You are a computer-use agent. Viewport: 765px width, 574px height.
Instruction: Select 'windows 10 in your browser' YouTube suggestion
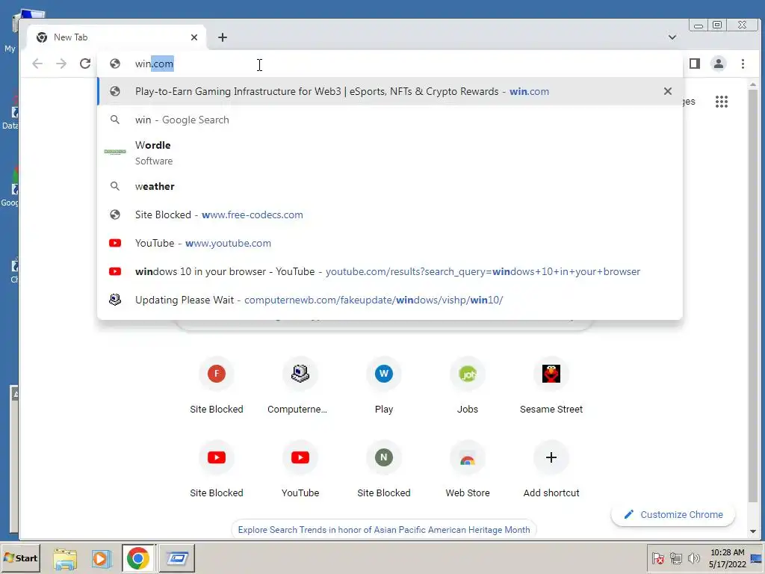(x=390, y=271)
